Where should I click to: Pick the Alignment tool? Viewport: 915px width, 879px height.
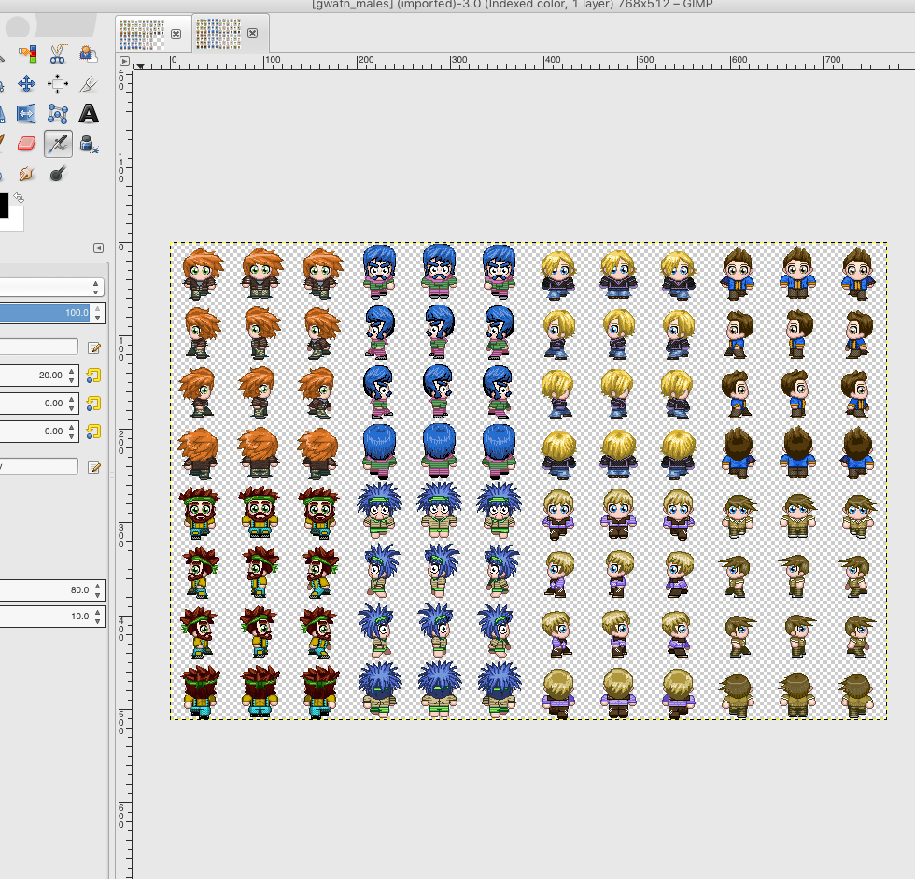[57, 84]
